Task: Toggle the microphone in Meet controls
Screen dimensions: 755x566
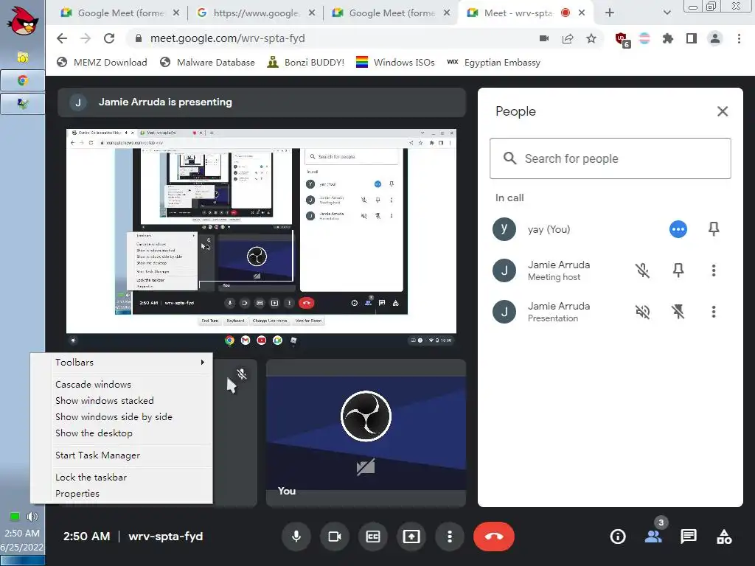Action: coord(296,537)
